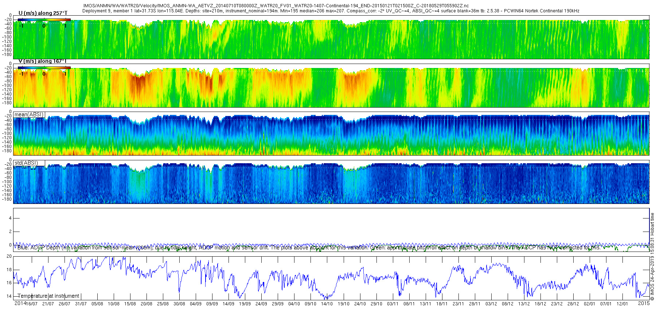This screenshot has height=309, width=656.
Task: Click the '-180' depth tick in the std(ABSI) panel
Action: 7,199
